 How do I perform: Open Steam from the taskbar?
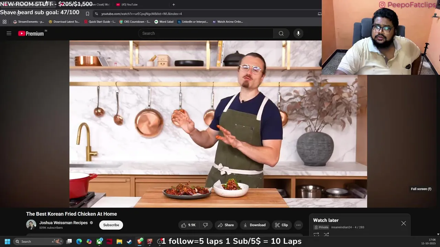pyautogui.click(x=129, y=242)
